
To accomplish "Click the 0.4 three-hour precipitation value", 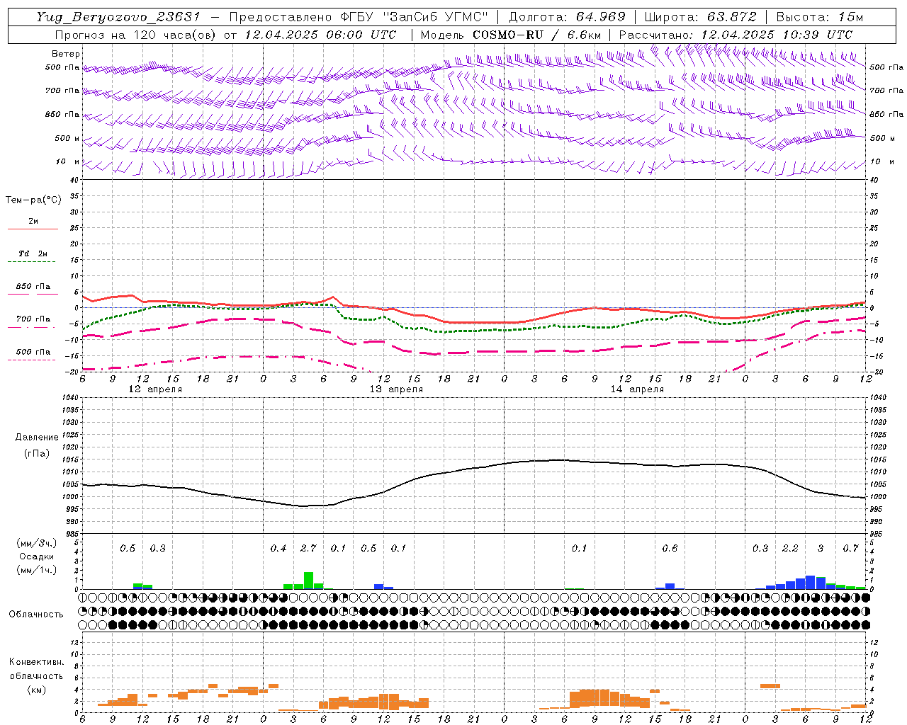I will 278,549.
